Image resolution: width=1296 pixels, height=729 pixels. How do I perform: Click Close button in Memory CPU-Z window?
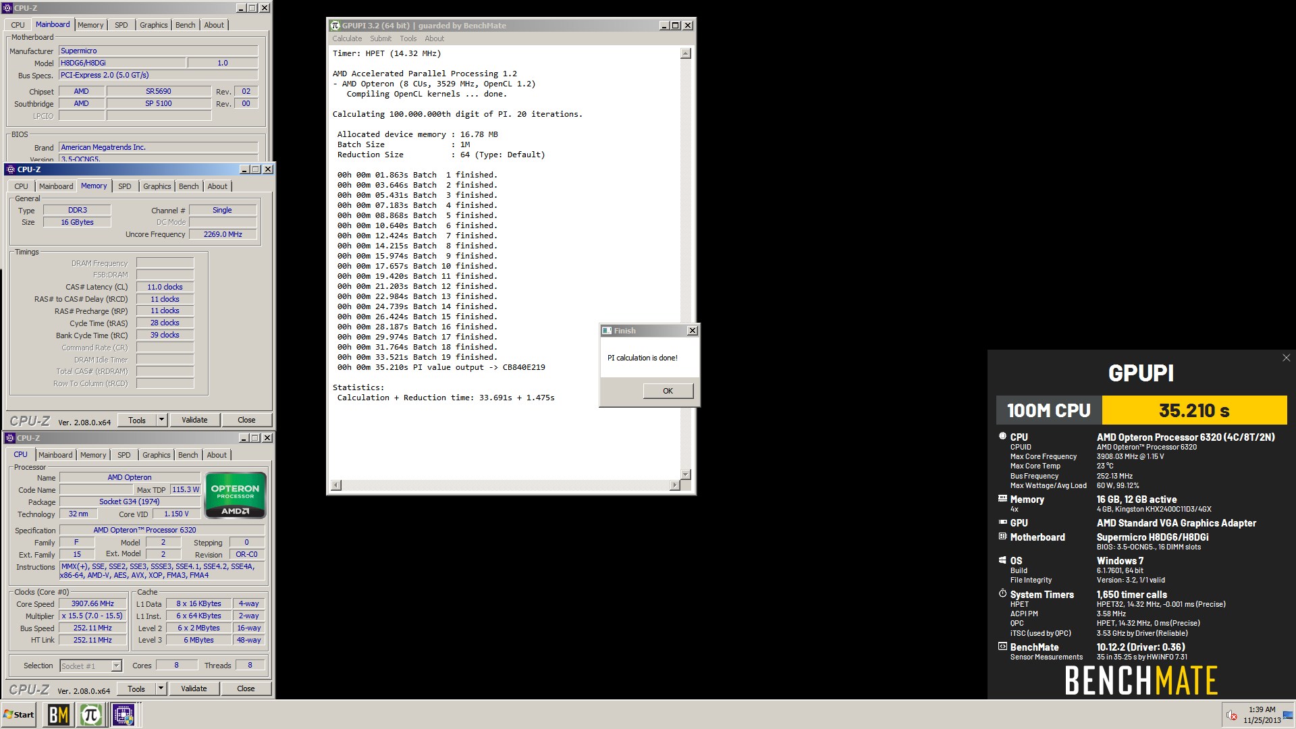tap(246, 420)
